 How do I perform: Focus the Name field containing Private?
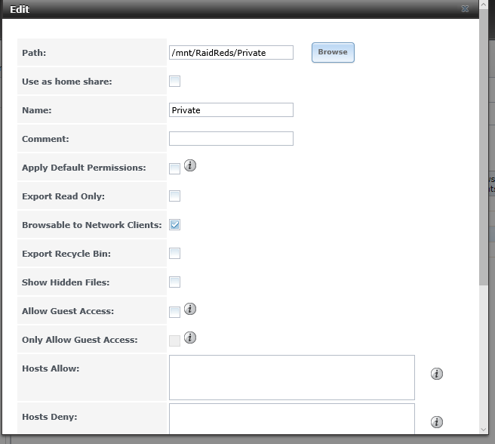coord(231,110)
